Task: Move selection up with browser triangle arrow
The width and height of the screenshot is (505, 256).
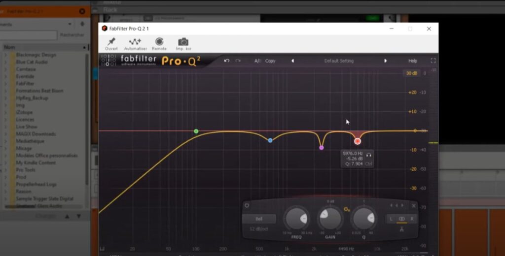Action: tap(67, 217)
